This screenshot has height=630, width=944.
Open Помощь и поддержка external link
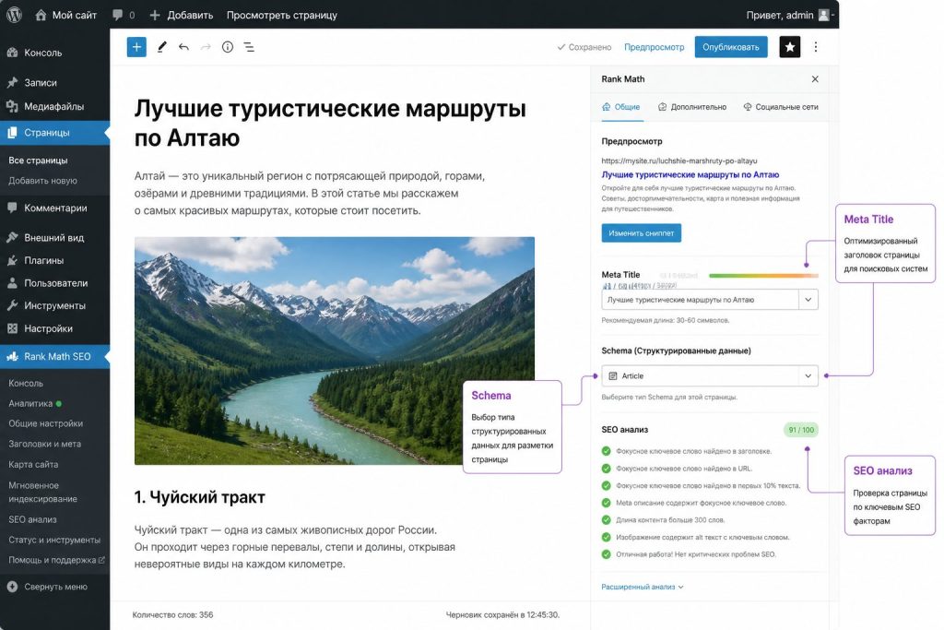point(56,560)
